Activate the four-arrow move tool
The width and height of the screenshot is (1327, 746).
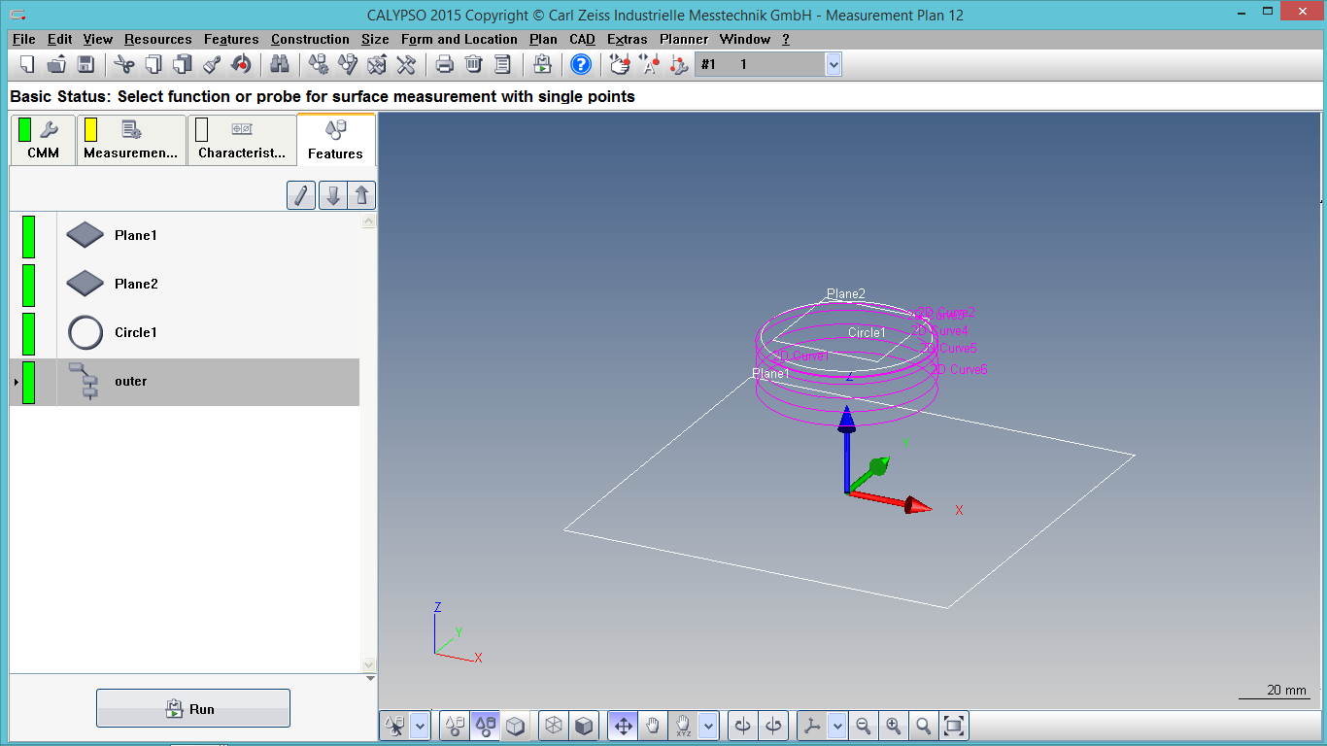point(623,726)
